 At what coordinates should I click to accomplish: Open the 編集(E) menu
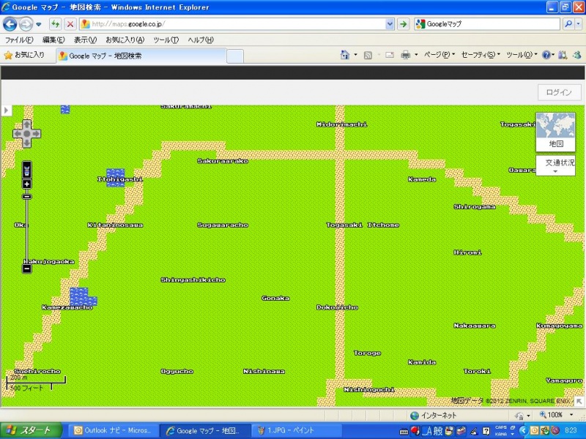[53, 40]
